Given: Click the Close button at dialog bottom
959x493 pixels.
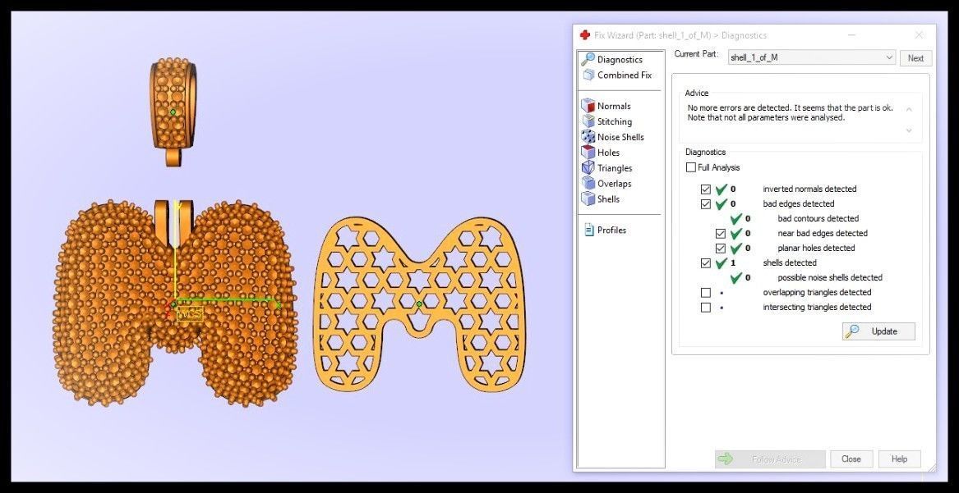Looking at the screenshot, I should tap(851, 459).
